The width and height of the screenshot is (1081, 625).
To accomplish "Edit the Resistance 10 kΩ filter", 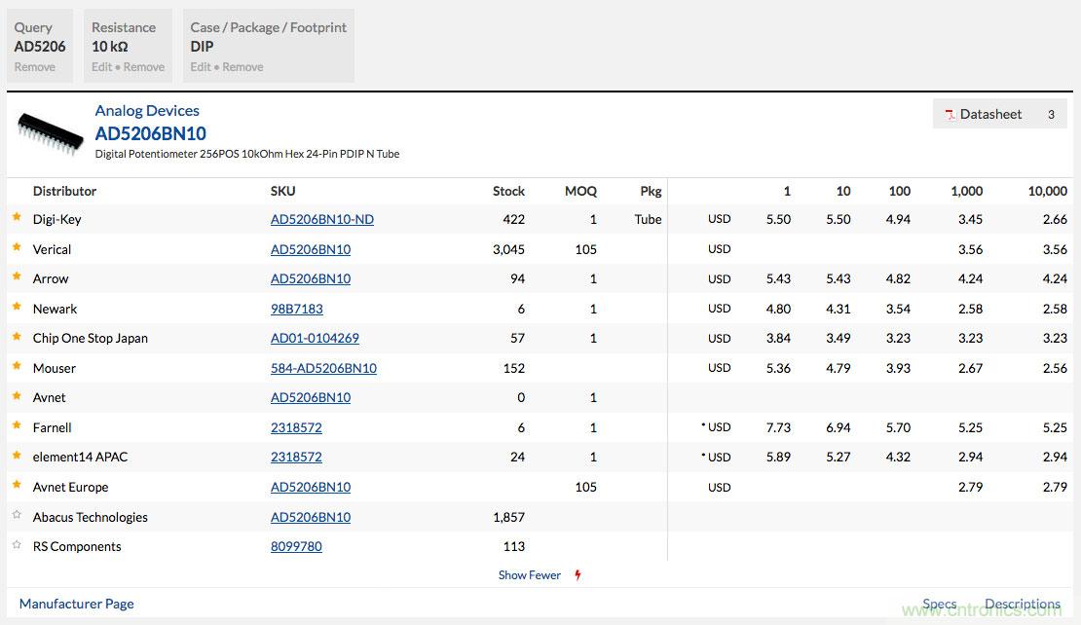I will point(102,67).
